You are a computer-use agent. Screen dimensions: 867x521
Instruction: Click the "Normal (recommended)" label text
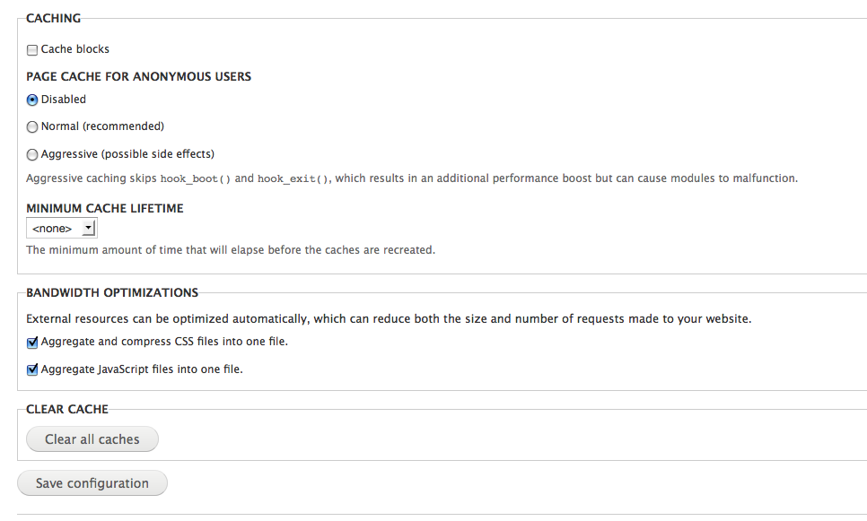point(102,126)
